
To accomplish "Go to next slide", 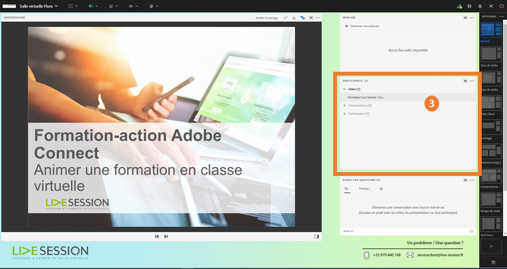I will (166, 237).
